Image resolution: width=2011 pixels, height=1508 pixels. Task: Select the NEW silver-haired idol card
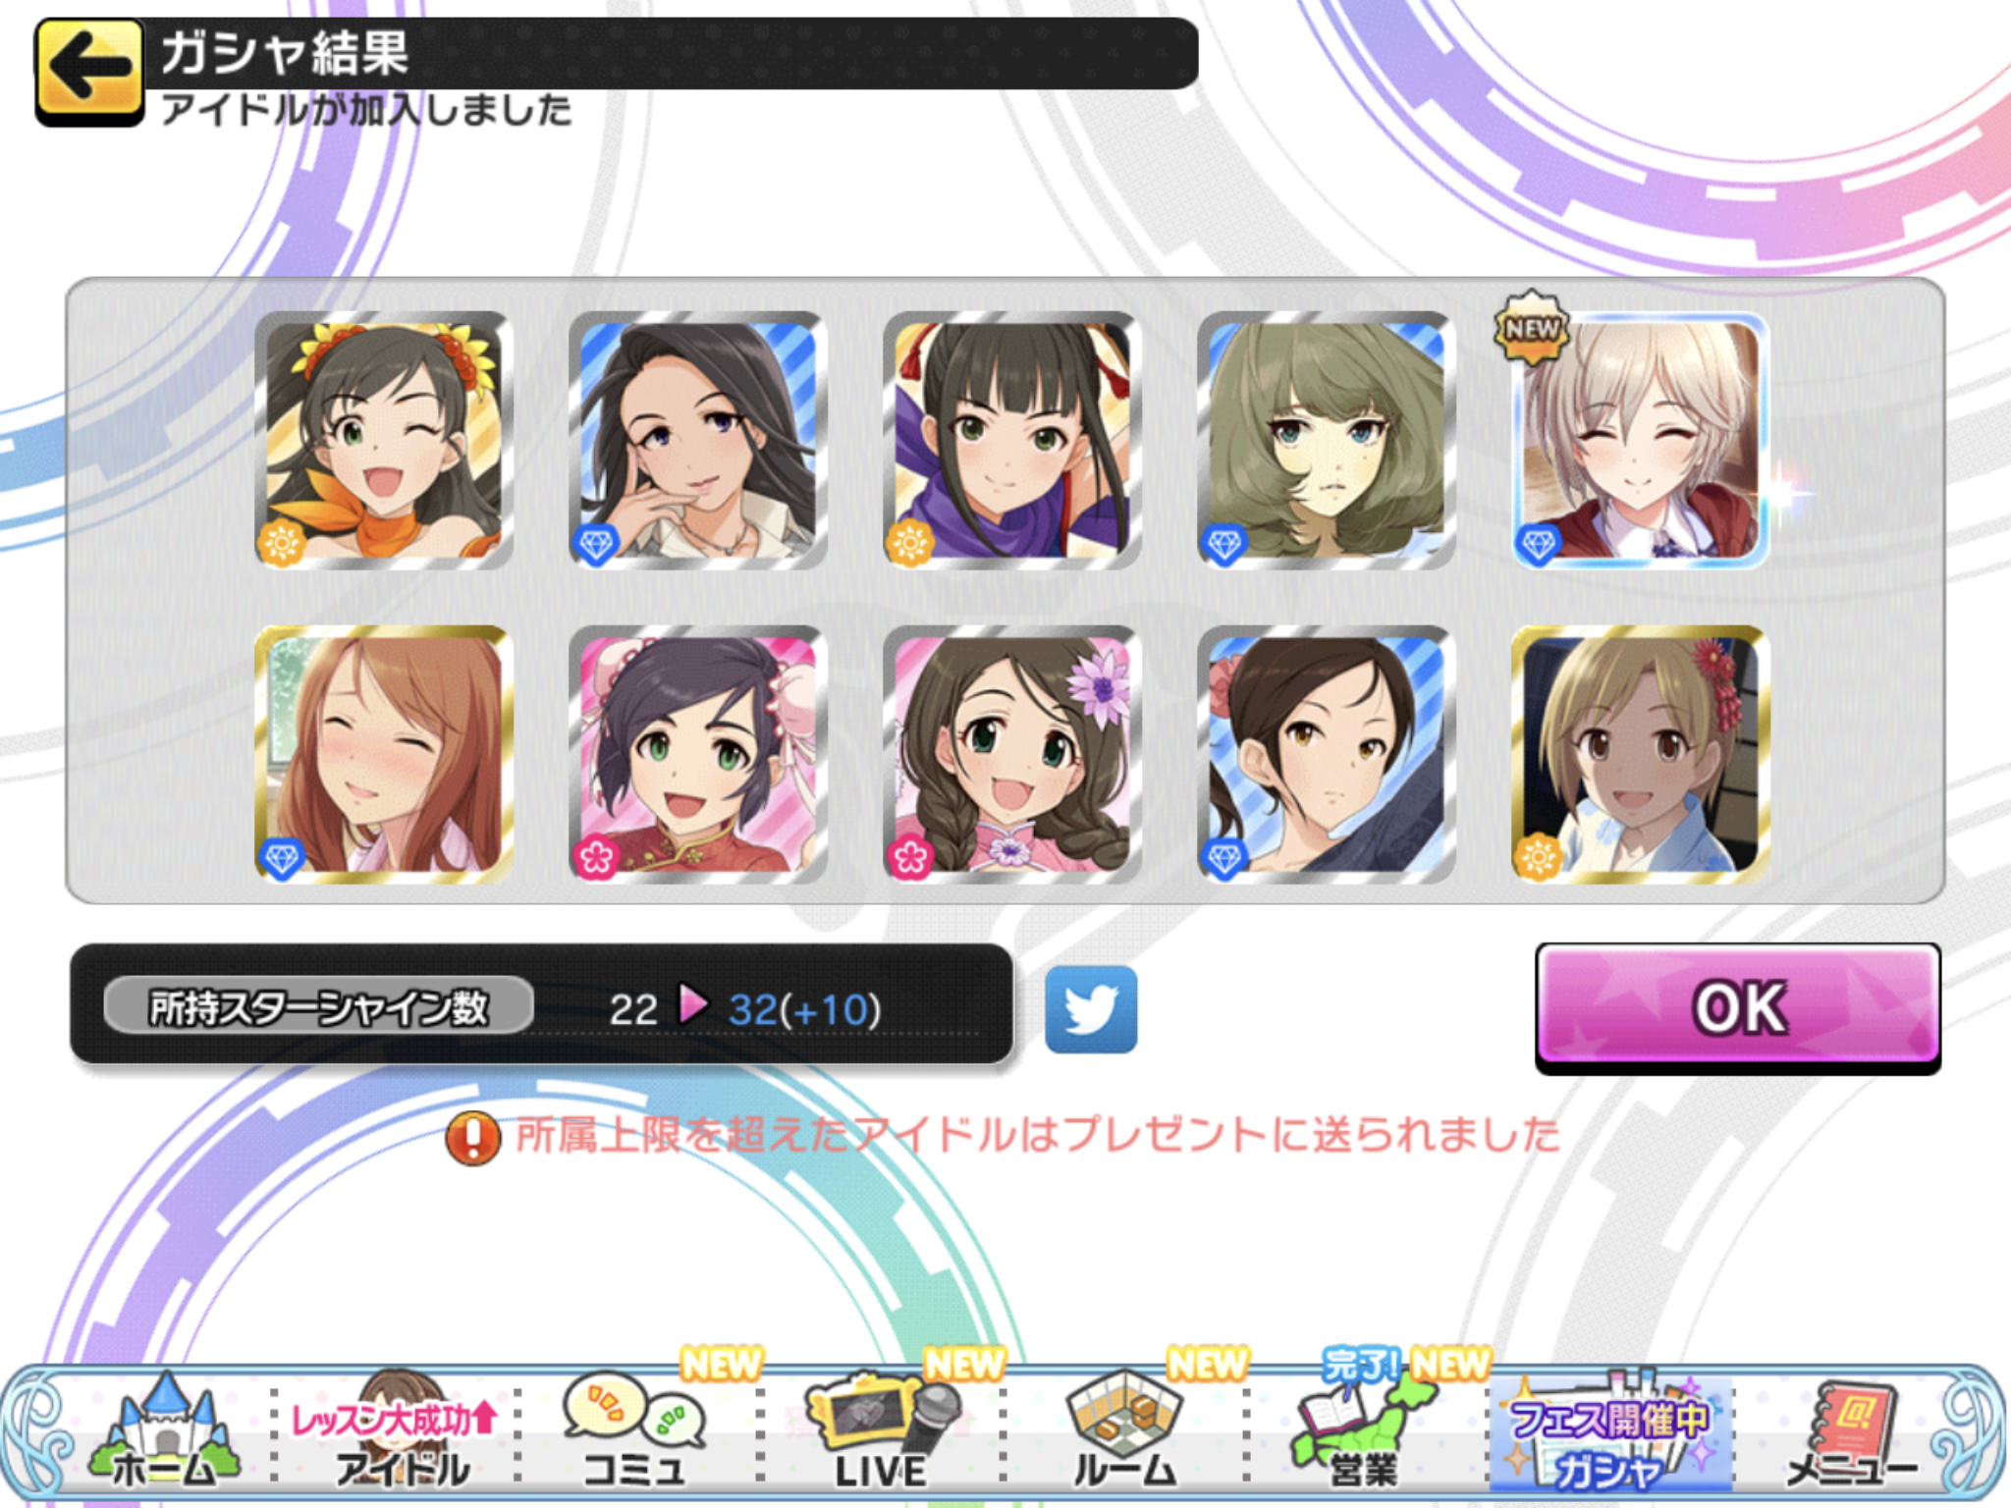pyautogui.click(x=1640, y=440)
